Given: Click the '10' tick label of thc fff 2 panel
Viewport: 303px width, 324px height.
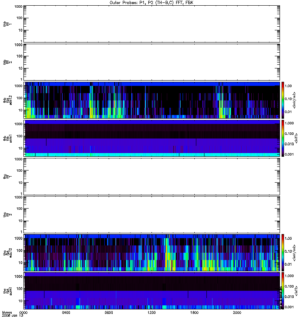Looking at the screenshot, I should coord(21,221).
